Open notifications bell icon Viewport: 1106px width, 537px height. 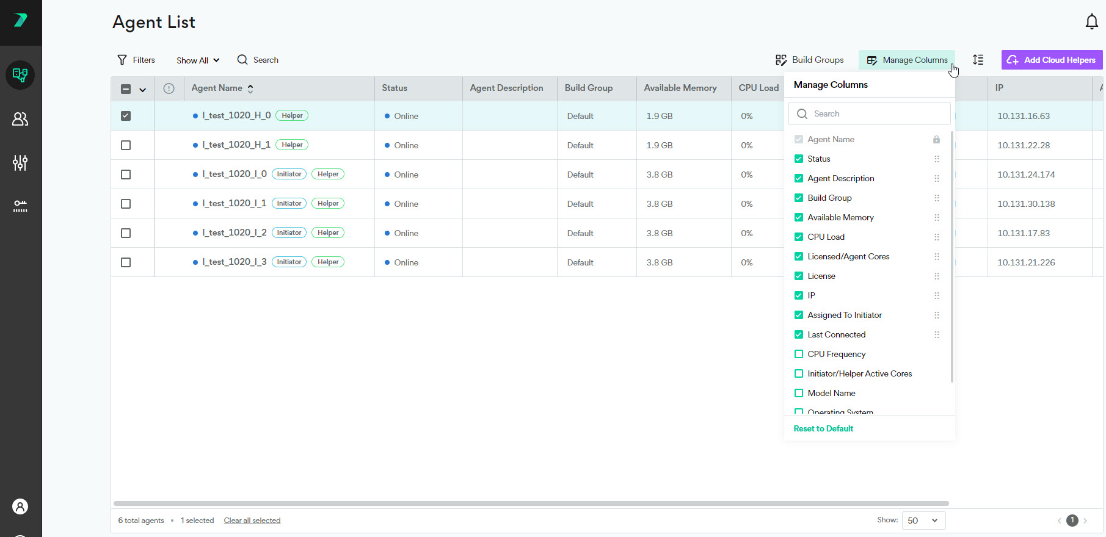click(1091, 22)
